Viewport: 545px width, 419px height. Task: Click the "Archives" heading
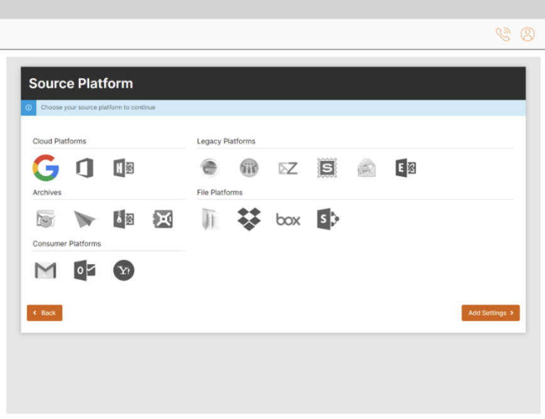pos(47,193)
